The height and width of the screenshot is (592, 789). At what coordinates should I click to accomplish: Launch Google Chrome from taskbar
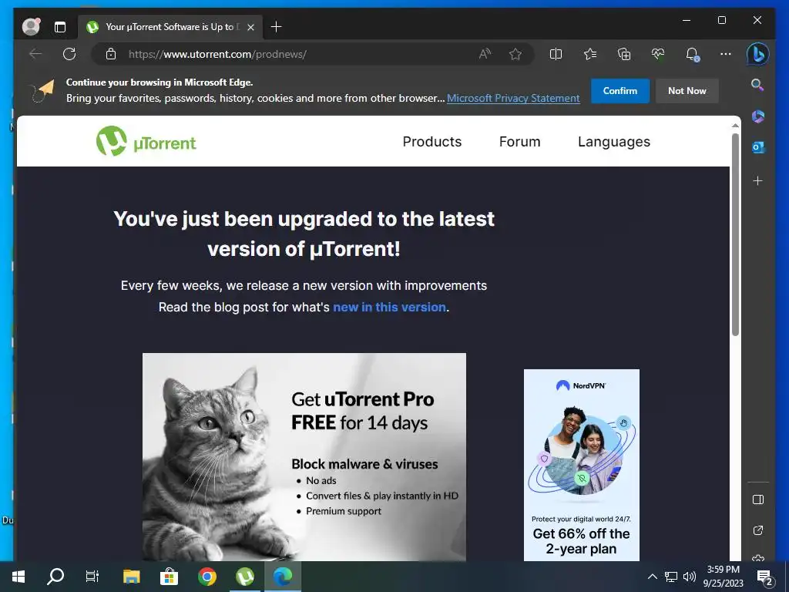[x=206, y=577]
